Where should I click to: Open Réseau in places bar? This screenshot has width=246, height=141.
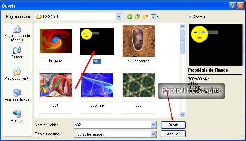pyautogui.click(x=17, y=116)
